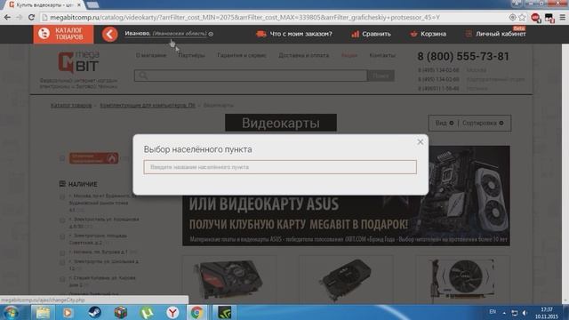The width and height of the screenshot is (569, 320).
Task: Open the Windows Start menu
Action: (11, 312)
